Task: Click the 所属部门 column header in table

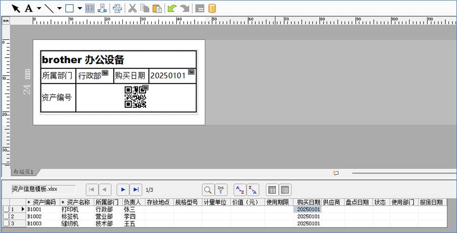Action: pyautogui.click(x=108, y=202)
